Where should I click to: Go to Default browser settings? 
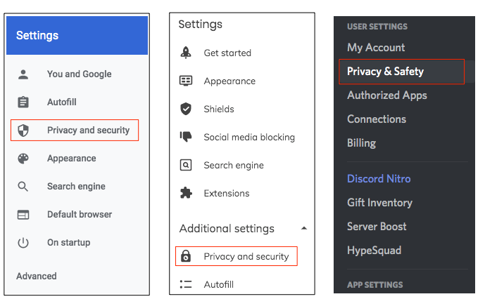click(80, 214)
